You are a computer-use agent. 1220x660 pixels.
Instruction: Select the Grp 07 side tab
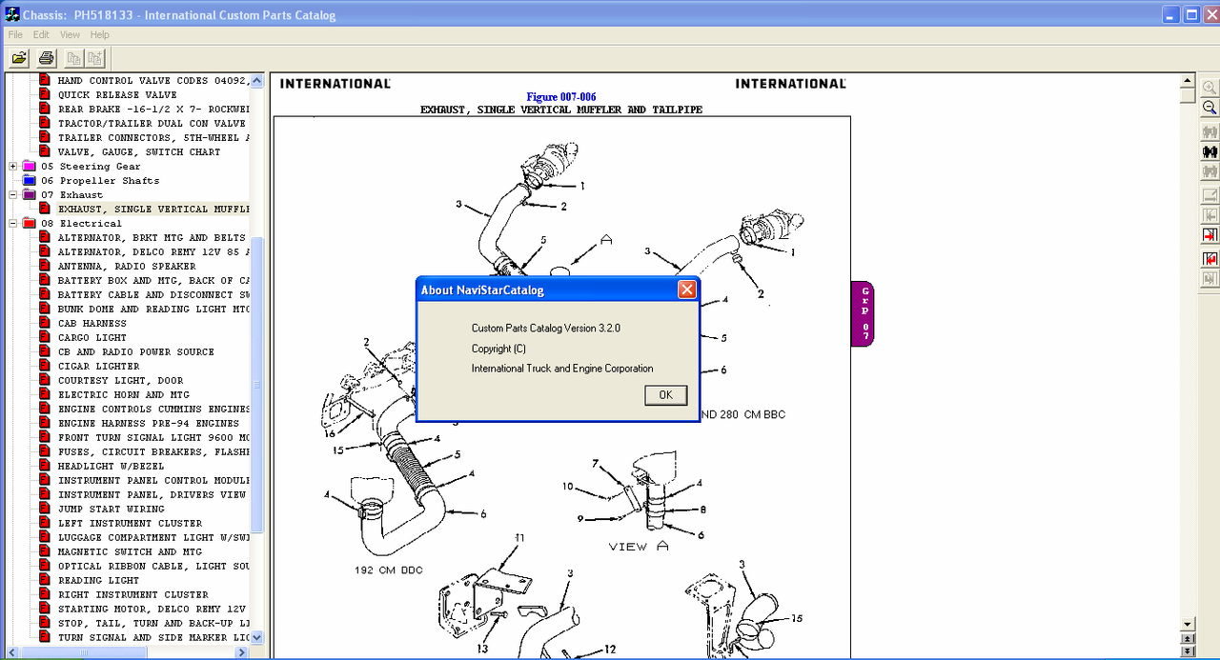[x=864, y=313]
